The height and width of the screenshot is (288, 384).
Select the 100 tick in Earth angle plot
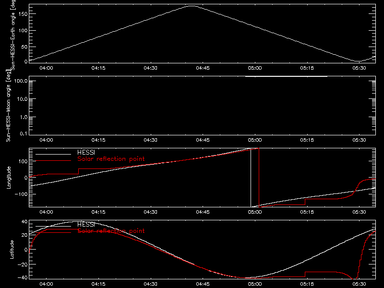point(23,31)
